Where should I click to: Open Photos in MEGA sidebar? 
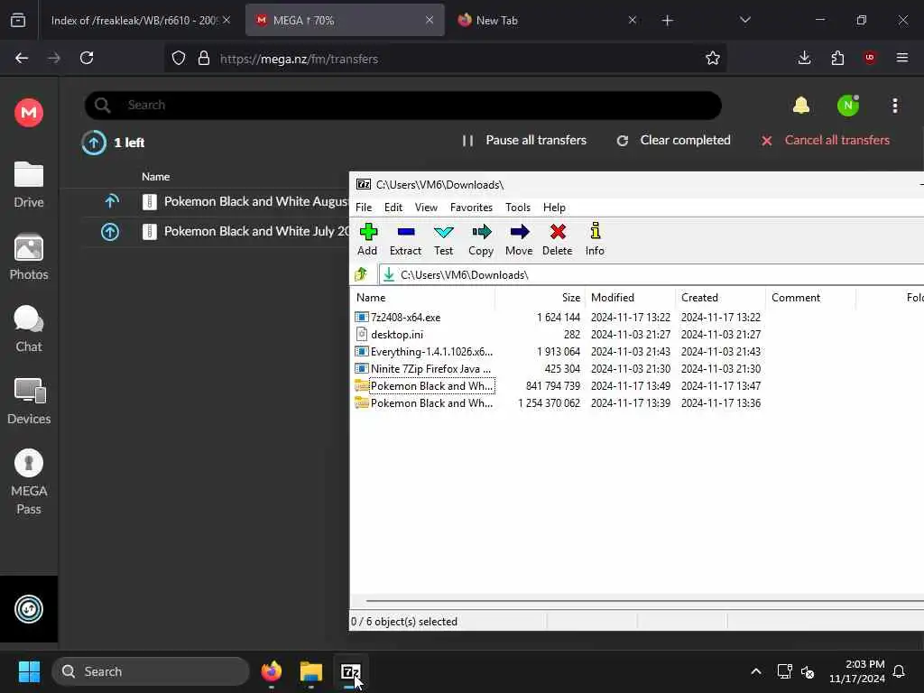tap(29, 257)
